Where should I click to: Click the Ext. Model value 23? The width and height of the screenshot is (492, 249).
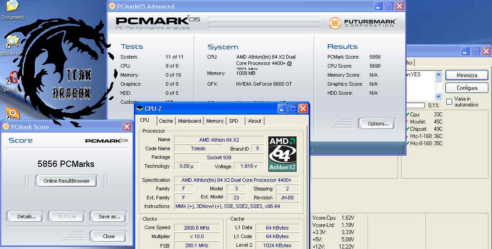(x=236, y=198)
